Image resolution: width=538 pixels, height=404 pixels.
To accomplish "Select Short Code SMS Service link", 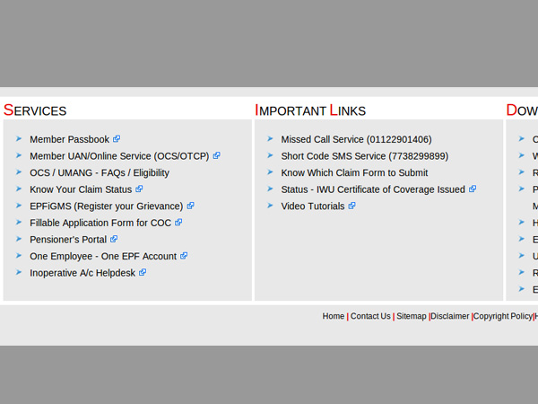I will coord(364,156).
